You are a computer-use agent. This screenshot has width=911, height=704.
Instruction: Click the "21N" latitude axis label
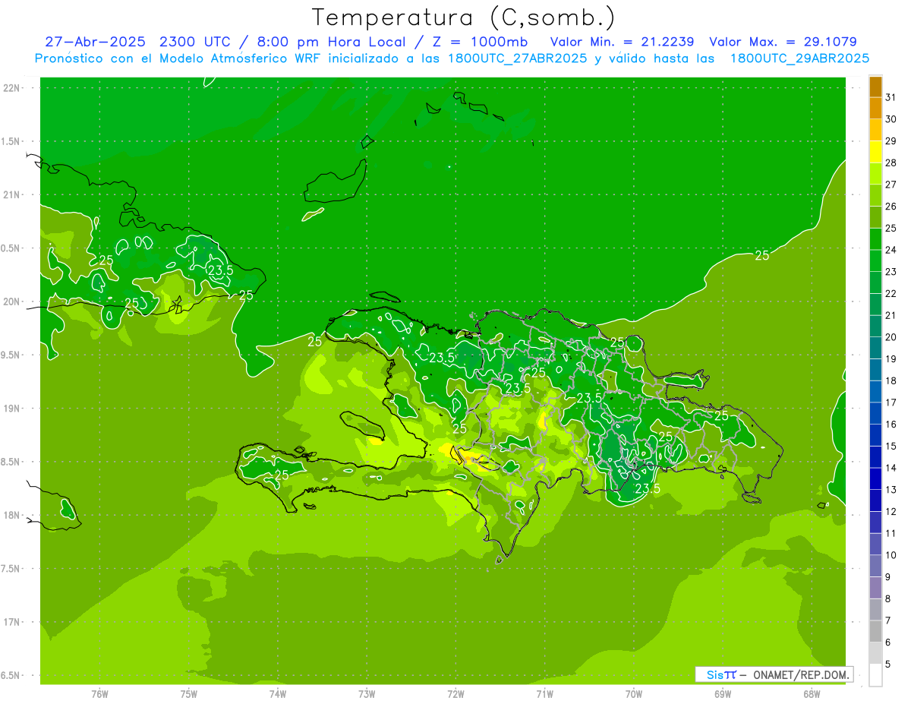11,195
